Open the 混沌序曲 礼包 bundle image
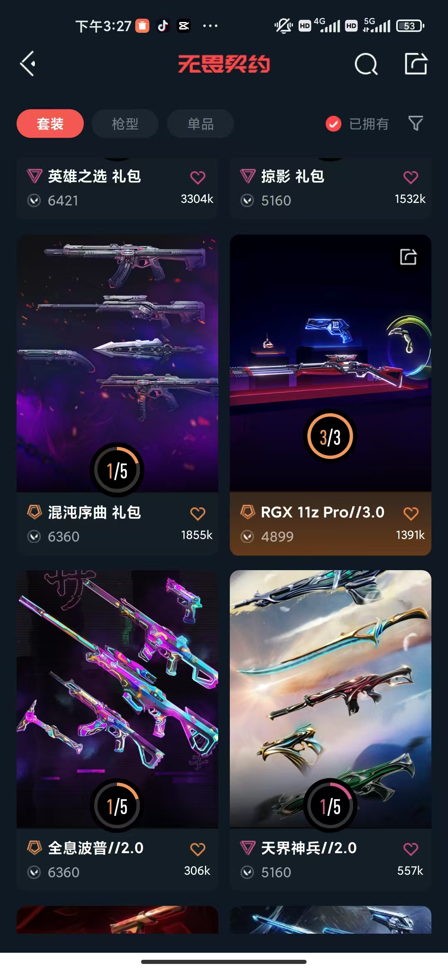Viewport: 448px width, 971px height. click(117, 364)
